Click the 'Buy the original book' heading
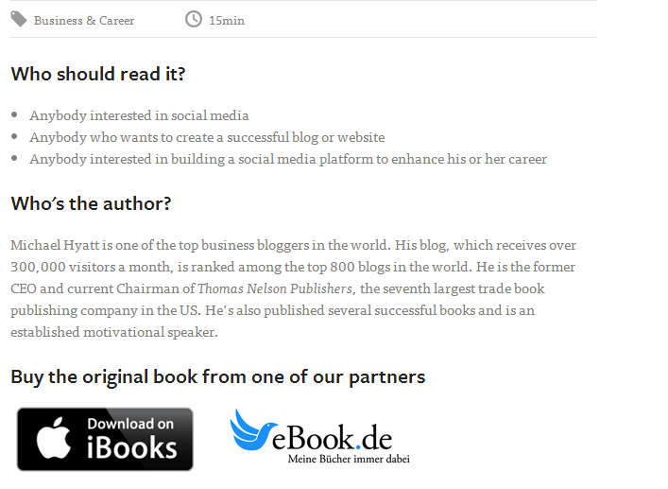Screen dimensions: 668x489 coord(217,376)
